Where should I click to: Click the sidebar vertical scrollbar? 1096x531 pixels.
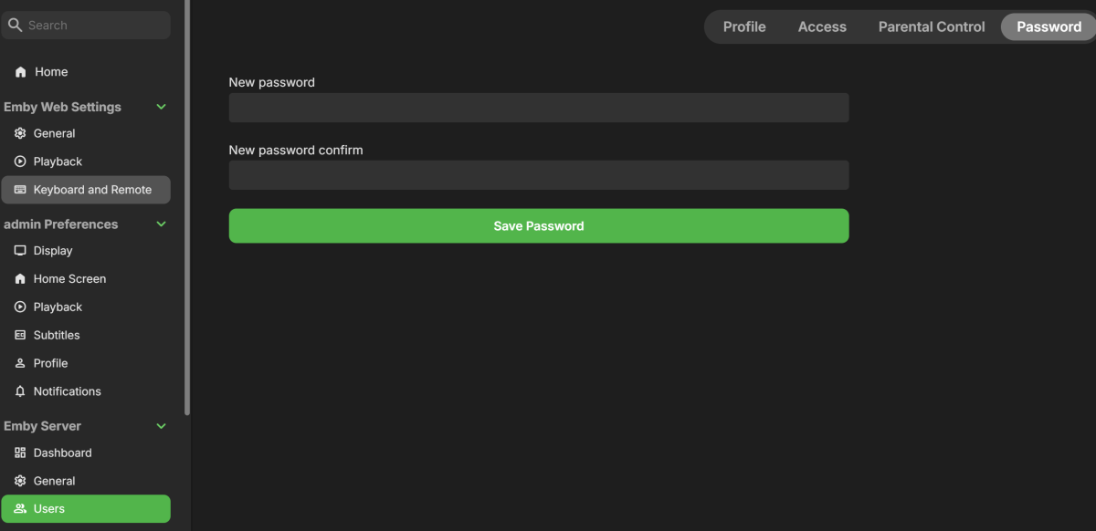187,208
